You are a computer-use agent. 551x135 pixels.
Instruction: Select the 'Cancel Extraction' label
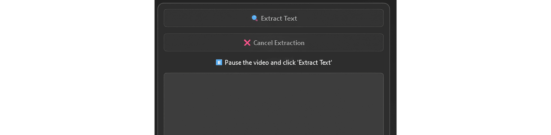[x=279, y=43]
